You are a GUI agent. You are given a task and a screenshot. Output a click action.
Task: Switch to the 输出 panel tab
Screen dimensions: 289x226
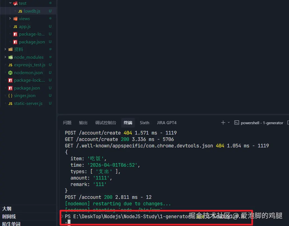tap(83, 123)
